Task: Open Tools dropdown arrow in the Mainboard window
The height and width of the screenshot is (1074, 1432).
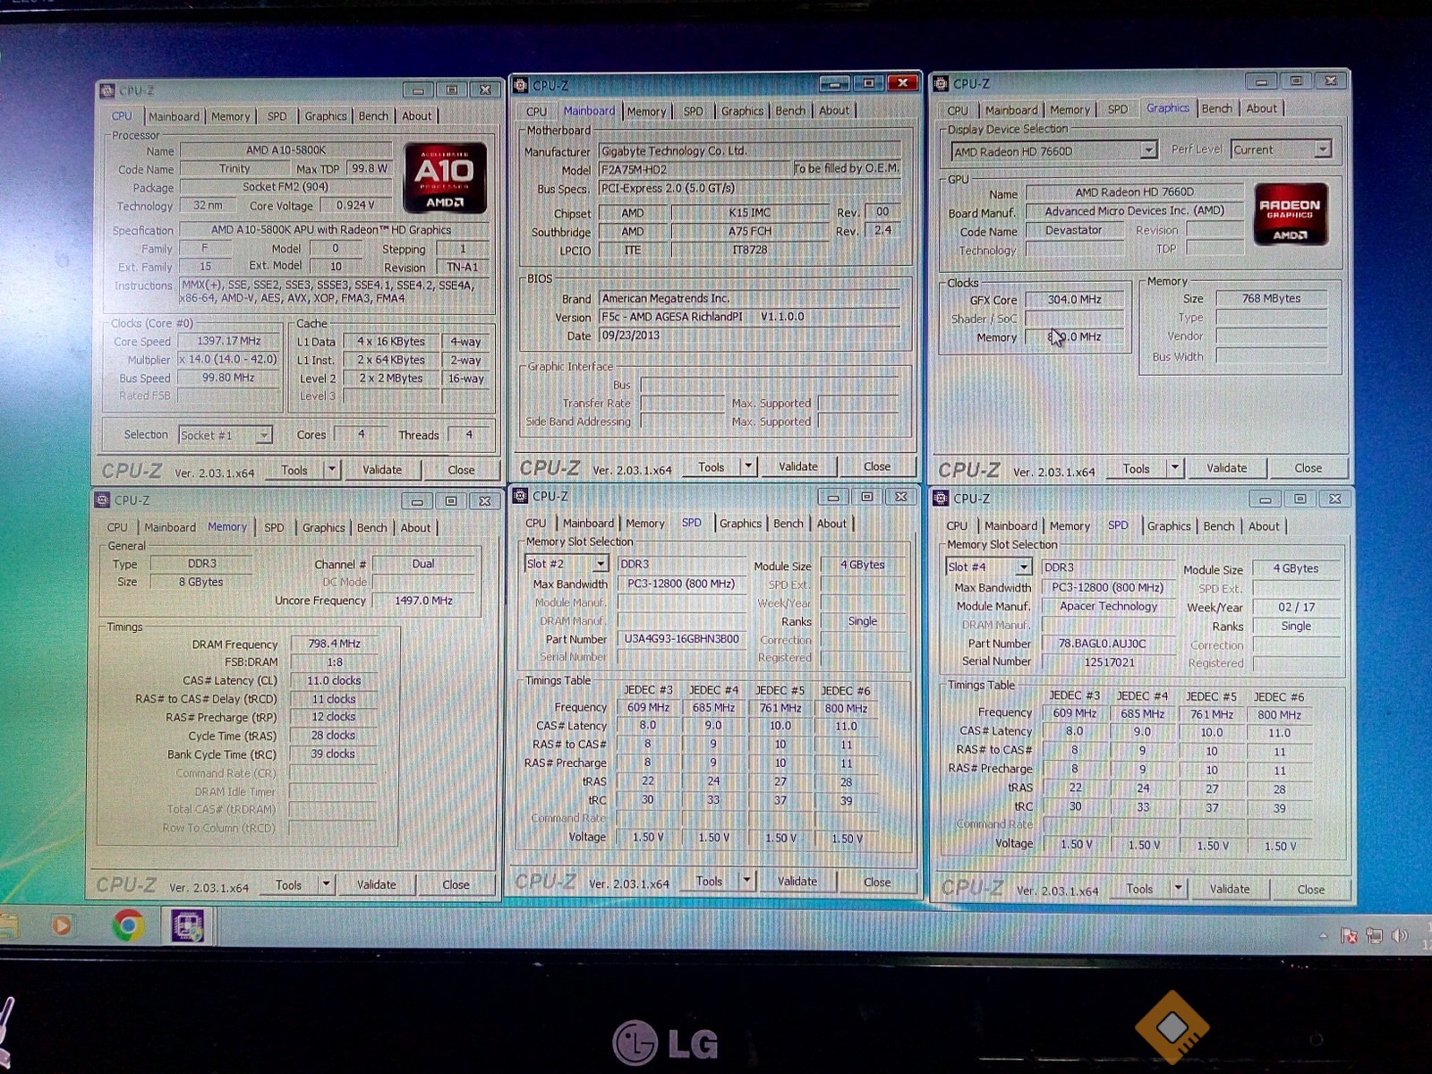Action: 748,466
